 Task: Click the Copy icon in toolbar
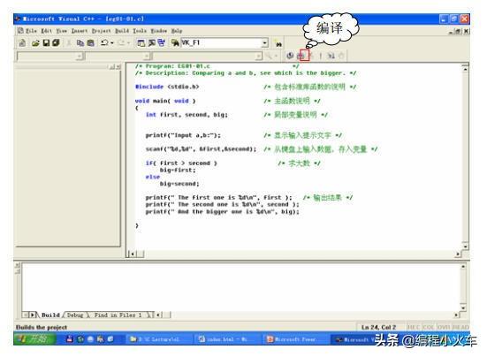click(x=80, y=42)
